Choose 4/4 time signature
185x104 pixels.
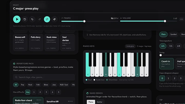tap(163, 46)
